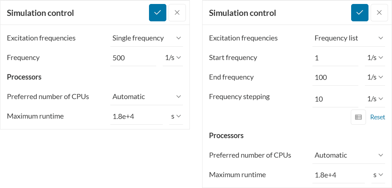Screen dimensions: 392x188
Task: Open the Single frequency excitation dropdown
Action: coord(146,38)
